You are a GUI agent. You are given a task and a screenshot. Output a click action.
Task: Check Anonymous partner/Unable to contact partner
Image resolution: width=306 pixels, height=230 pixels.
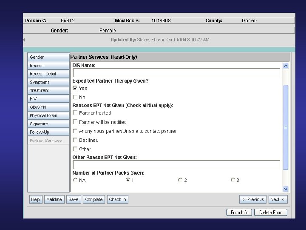click(x=75, y=131)
